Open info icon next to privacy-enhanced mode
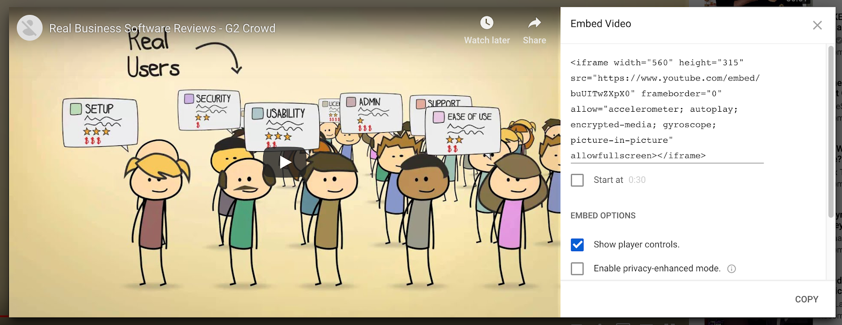Screen dimensions: 842x325 coord(731,269)
